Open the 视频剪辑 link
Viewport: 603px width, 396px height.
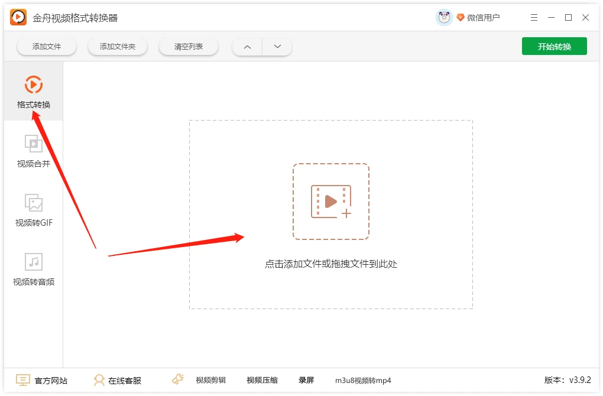coord(210,380)
